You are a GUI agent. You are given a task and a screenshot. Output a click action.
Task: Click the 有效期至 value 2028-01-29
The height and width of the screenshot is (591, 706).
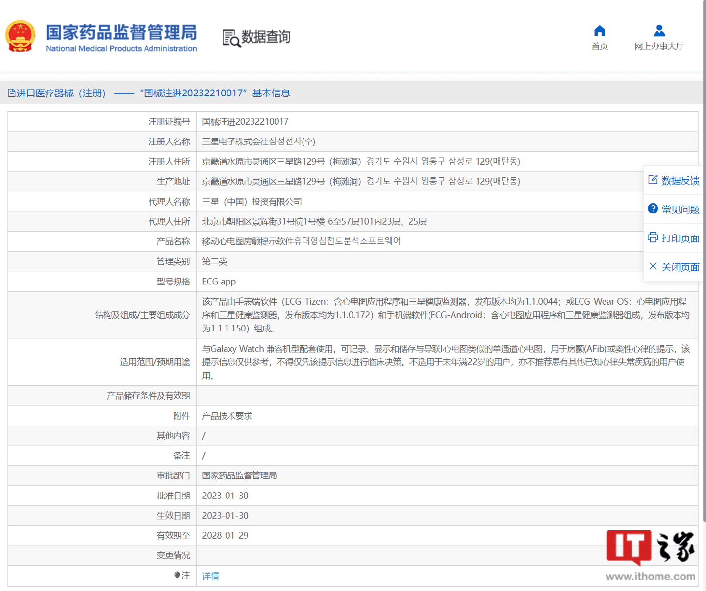coord(225,535)
